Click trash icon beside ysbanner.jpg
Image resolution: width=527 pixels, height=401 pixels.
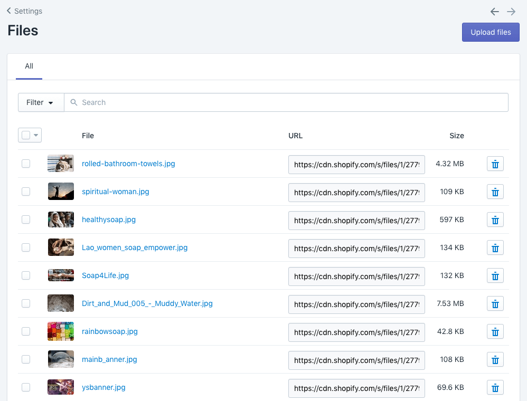pos(495,388)
